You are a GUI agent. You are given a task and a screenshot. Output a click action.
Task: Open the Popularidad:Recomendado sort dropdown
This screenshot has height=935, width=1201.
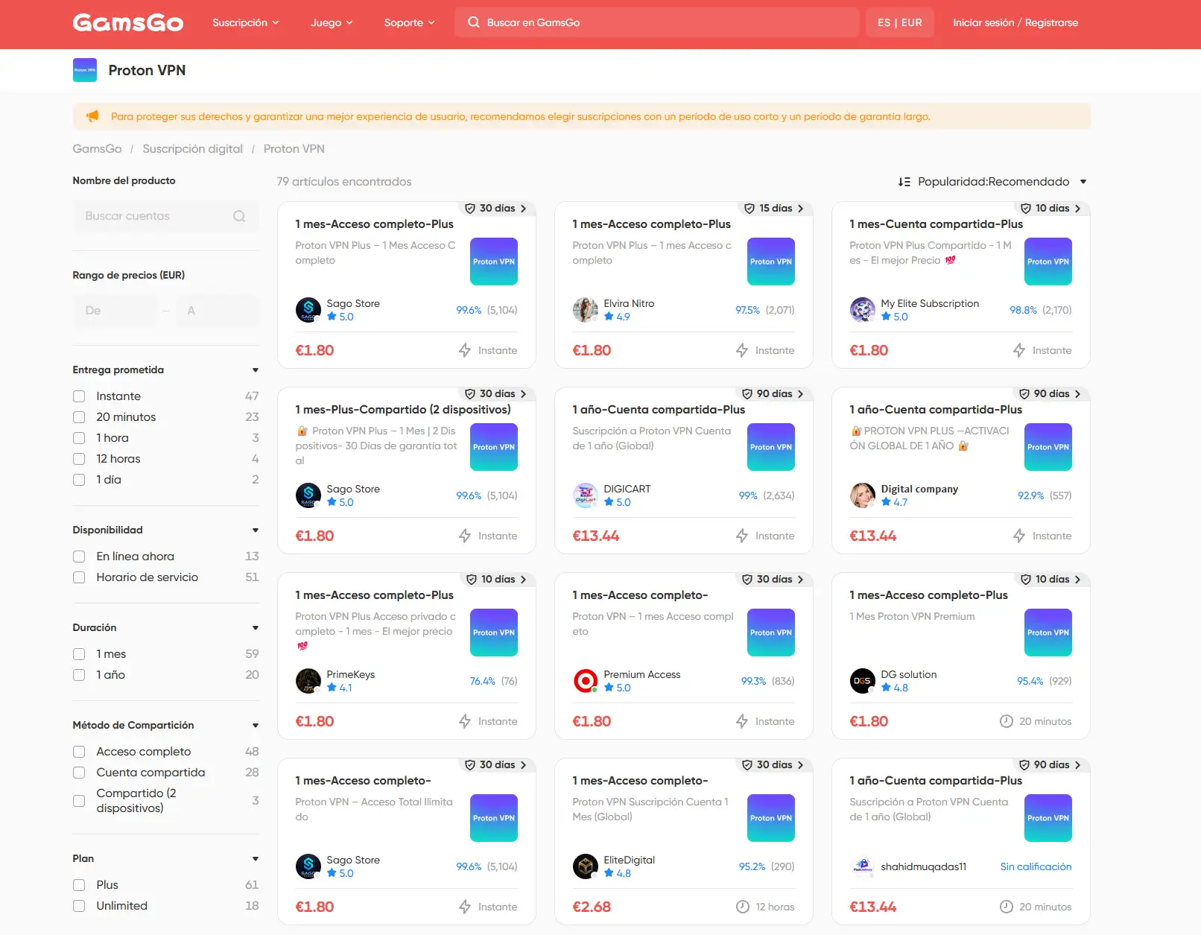(993, 182)
